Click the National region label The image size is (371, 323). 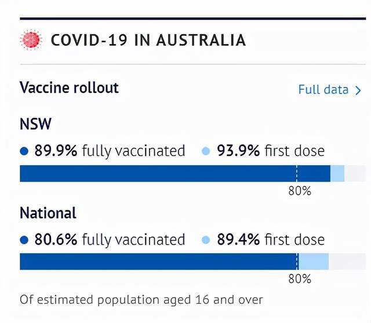(x=48, y=213)
